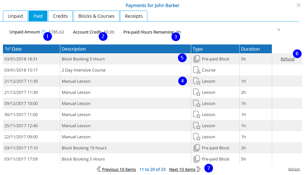Image resolution: width=305 pixels, height=175 pixels.
Task: Click the date 03/11/2017 17:09
Action: [21, 159]
